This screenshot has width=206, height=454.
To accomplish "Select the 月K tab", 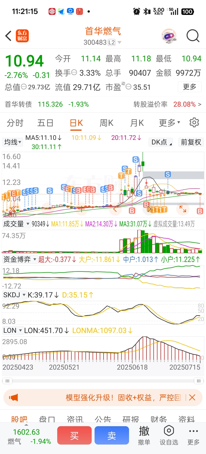I will click(137, 123).
